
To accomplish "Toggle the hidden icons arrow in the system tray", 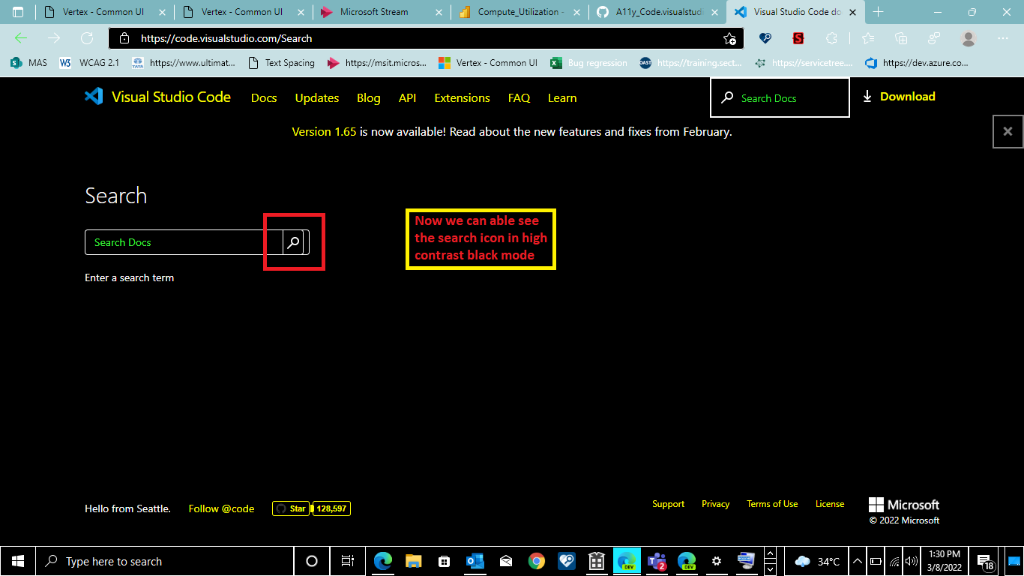I will [x=857, y=560].
